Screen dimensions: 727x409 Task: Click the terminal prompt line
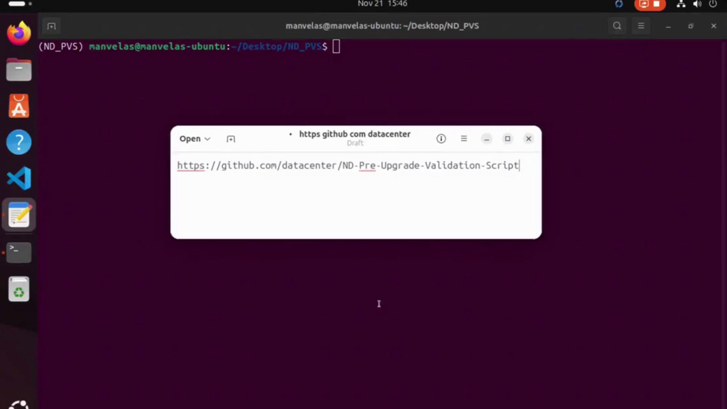coord(189,47)
